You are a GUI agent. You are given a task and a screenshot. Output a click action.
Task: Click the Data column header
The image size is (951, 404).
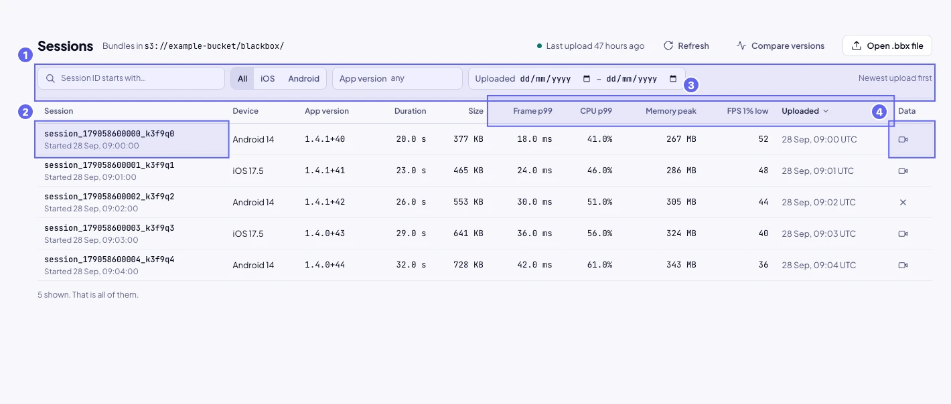tap(907, 111)
